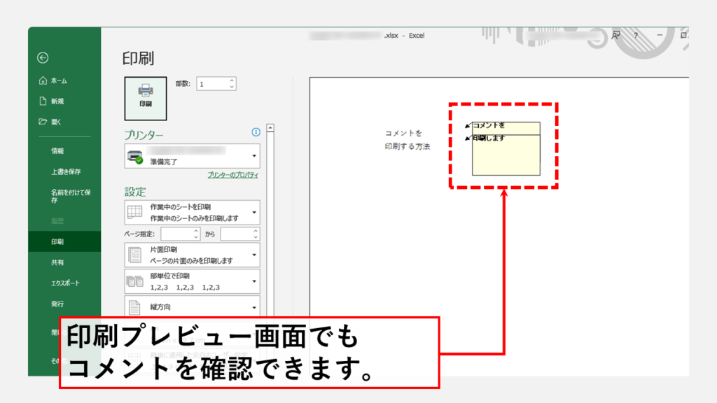717x403 pixels.
Task: Click the コメントを印刷する方法 preview text
Action: [408, 140]
